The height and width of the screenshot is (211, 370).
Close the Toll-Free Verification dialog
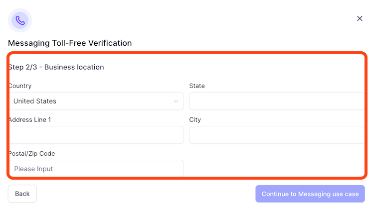360,18
